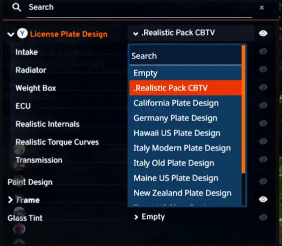The width and height of the screenshot is (282, 246).
Task: Toggle the Transmission row eye icon
Action: click(263, 159)
